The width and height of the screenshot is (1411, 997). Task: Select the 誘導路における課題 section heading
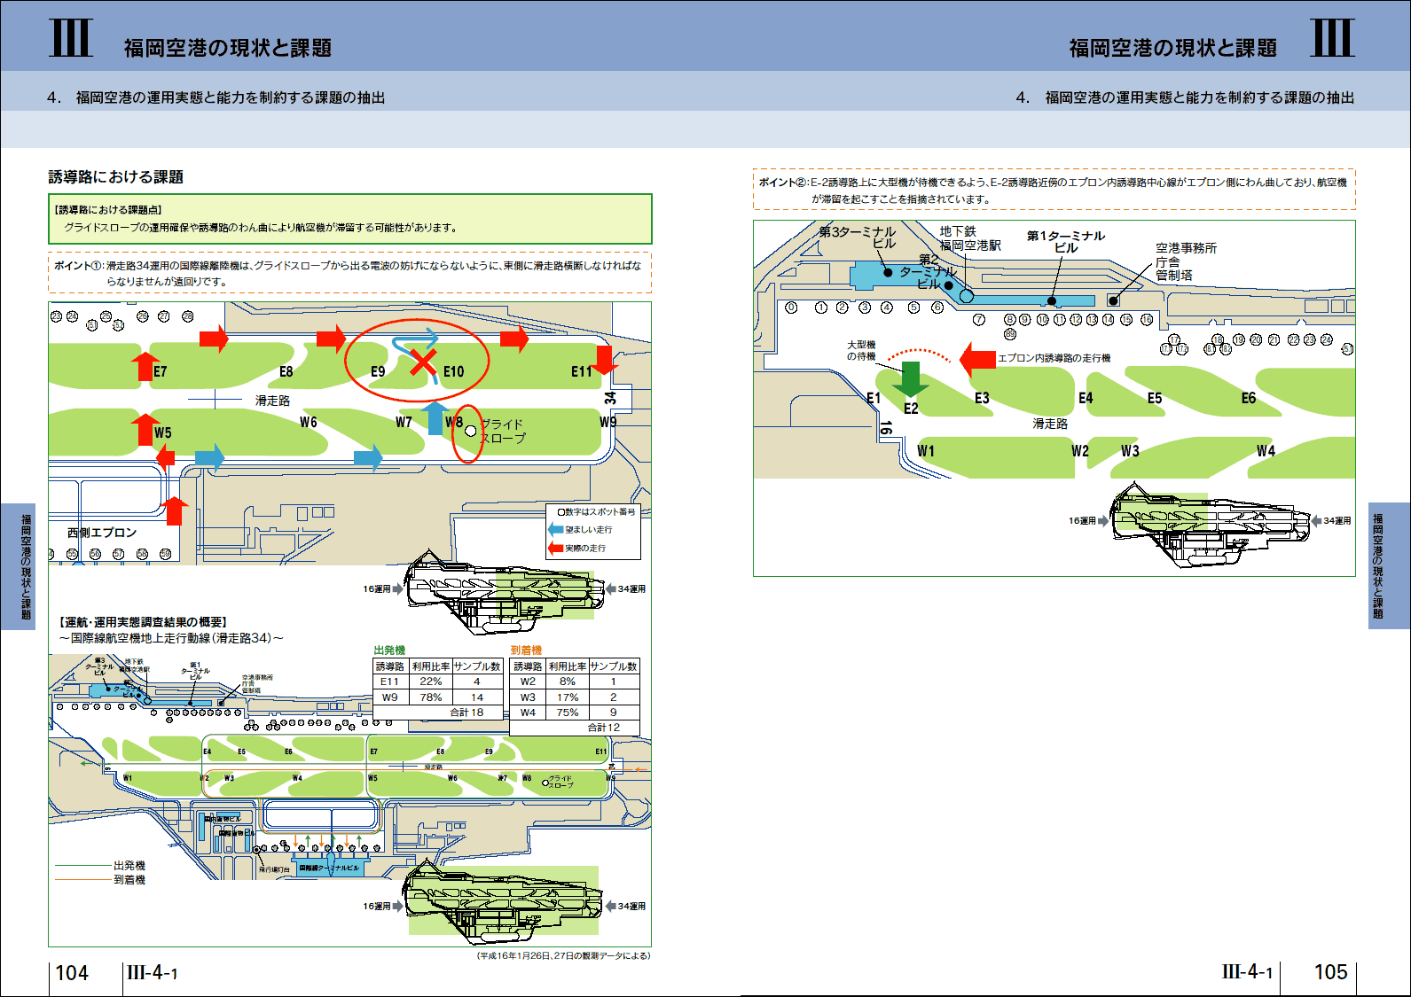pos(116,177)
